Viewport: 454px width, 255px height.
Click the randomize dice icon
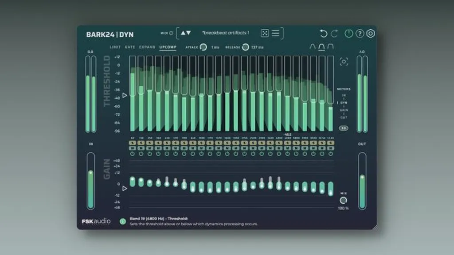tap(264, 33)
